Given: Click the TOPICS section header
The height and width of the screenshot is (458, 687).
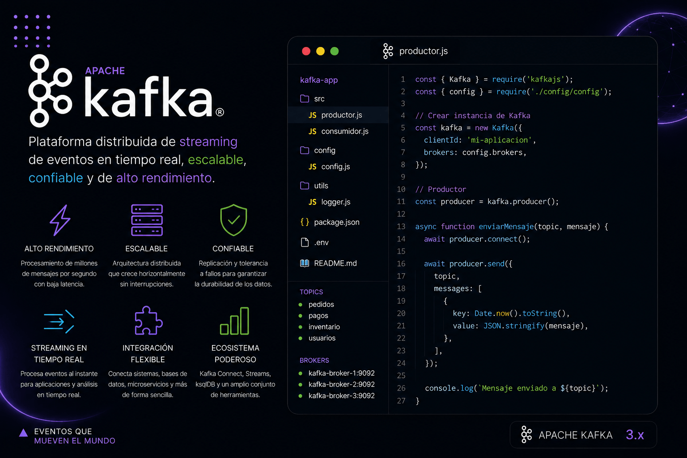Looking at the screenshot, I should [x=311, y=292].
